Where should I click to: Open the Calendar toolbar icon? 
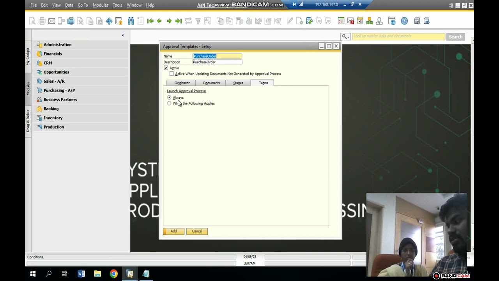coord(360,21)
